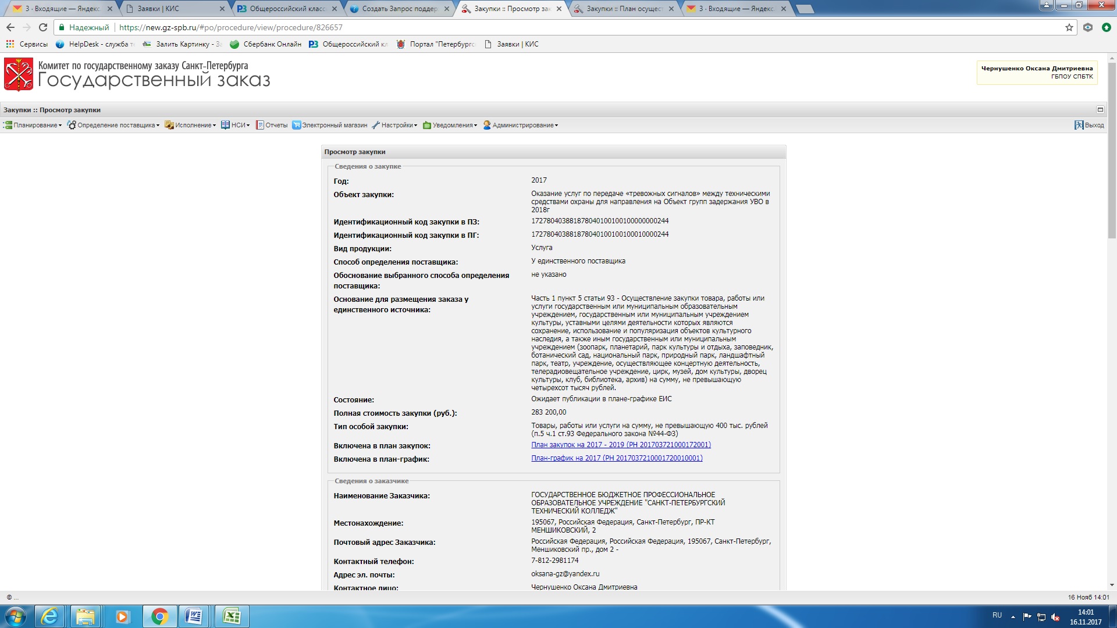This screenshot has height=628, width=1117.
Task: Open План закупок на 2017 - 2019 link
Action: tap(621, 445)
